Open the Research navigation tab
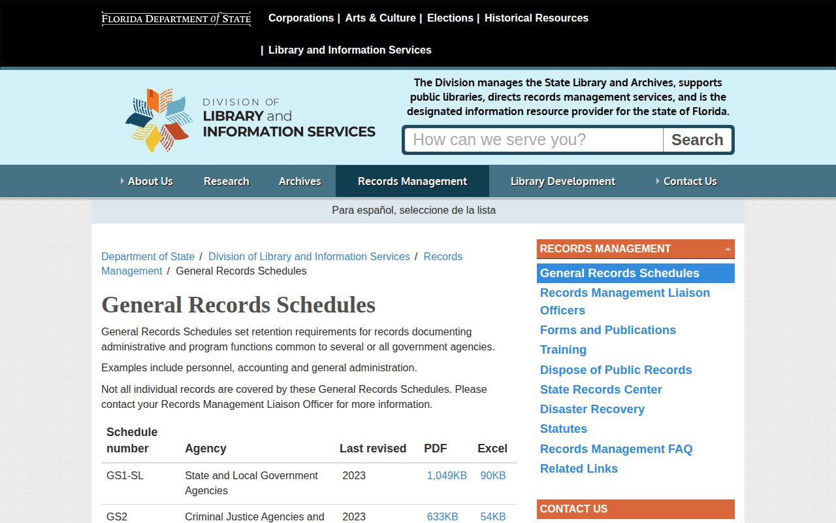This screenshot has width=836, height=523. [227, 181]
